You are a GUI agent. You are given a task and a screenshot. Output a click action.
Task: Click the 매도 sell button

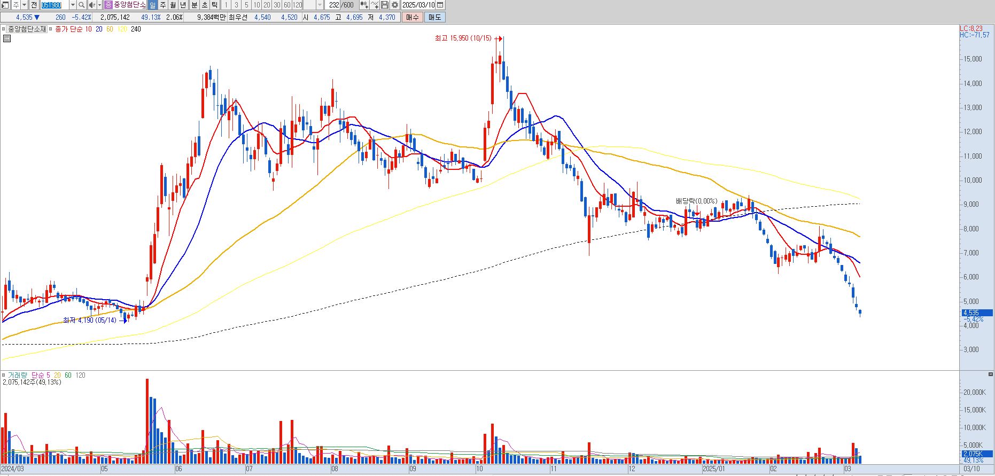pyautogui.click(x=435, y=17)
